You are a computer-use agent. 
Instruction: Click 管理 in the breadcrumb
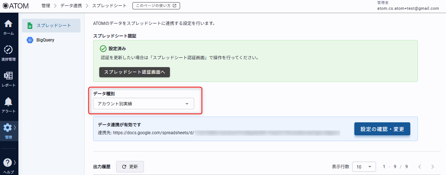pyautogui.click(x=46, y=6)
